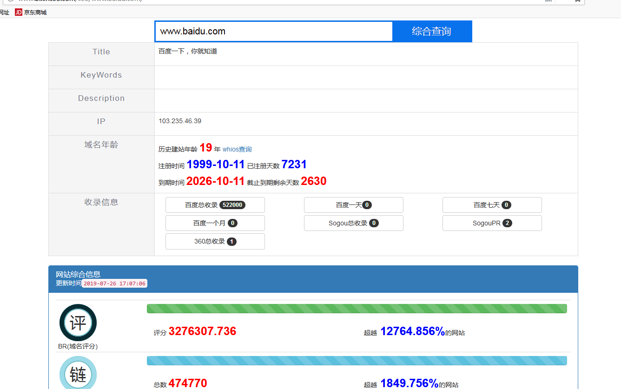
Task: Click the SogouPR button
Action: point(492,223)
